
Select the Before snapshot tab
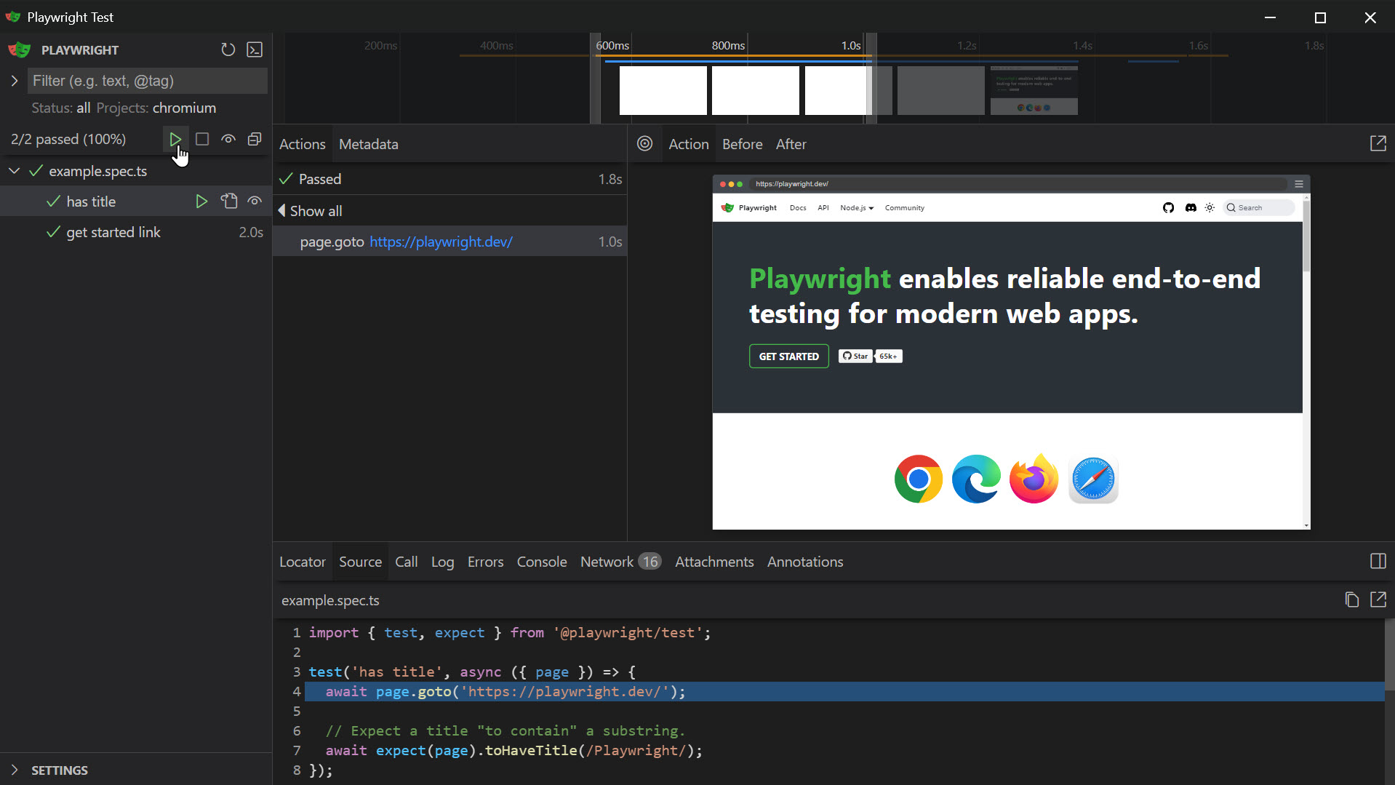tap(743, 144)
